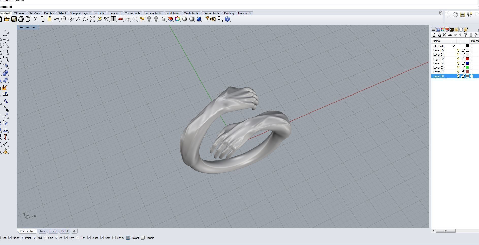Screen dimensions: 479x245
Task: Click the Copy icon in Standard toolbar
Action: click(42, 19)
